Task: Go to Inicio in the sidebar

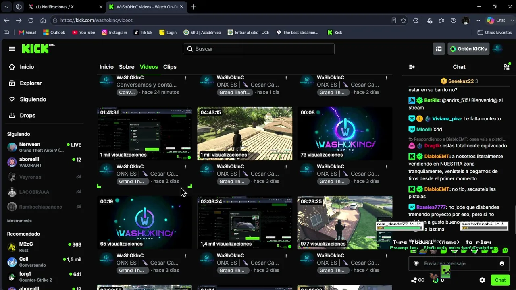Action: click(x=21, y=67)
